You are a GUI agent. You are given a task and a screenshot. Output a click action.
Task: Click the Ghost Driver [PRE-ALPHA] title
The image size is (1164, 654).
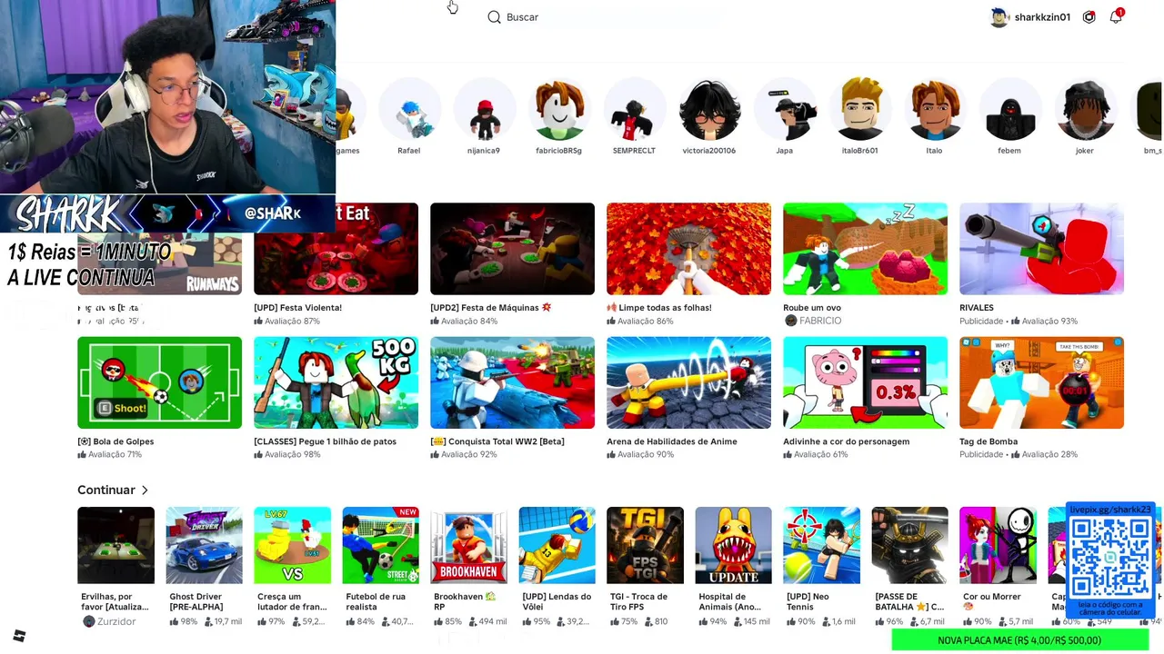[196, 601]
